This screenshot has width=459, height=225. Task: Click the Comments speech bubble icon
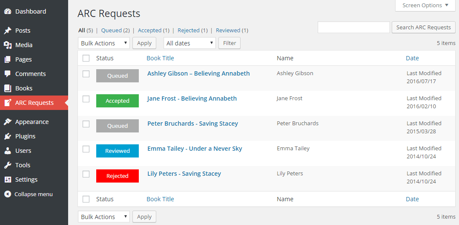click(8, 74)
